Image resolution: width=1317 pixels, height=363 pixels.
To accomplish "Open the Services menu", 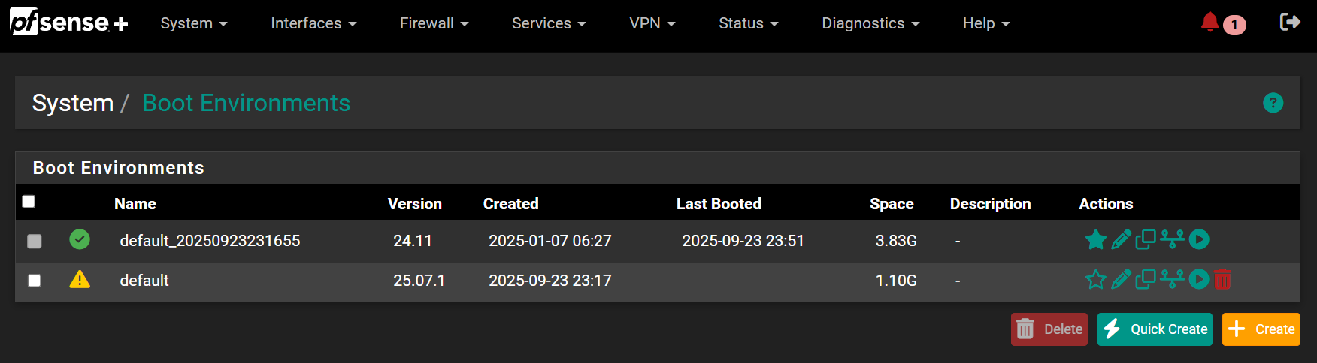I will coord(549,23).
